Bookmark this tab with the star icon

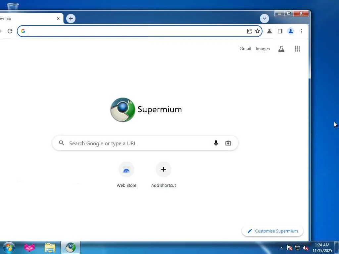[258, 31]
